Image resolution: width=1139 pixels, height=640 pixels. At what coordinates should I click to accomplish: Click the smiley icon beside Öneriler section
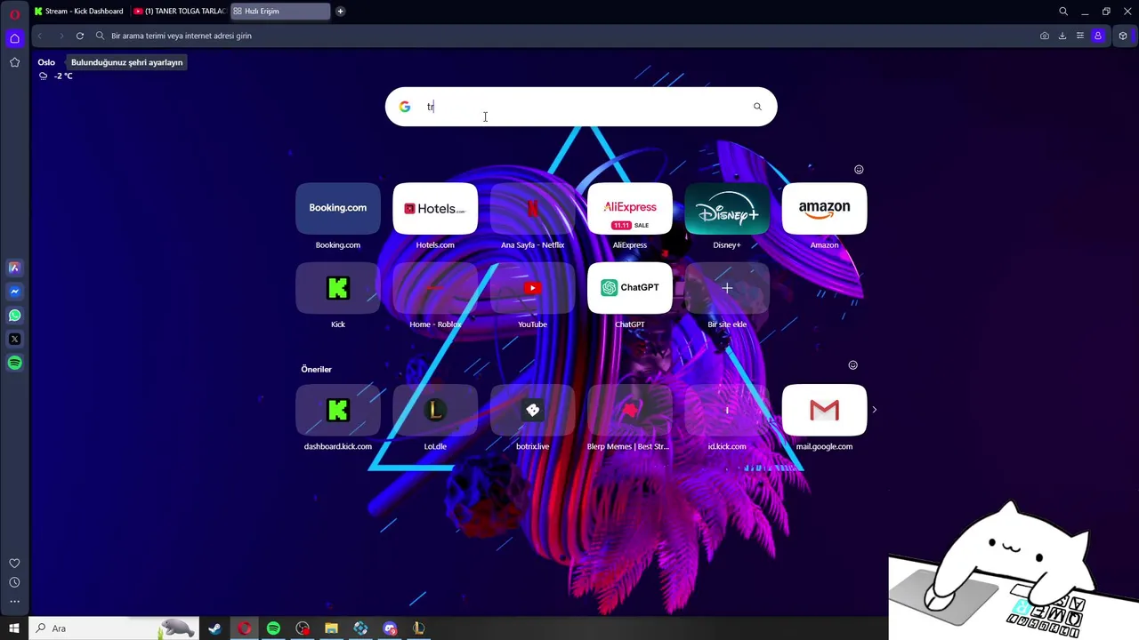pyautogui.click(x=852, y=364)
